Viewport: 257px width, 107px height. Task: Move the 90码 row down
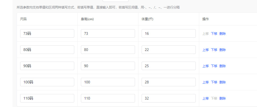point(214,66)
